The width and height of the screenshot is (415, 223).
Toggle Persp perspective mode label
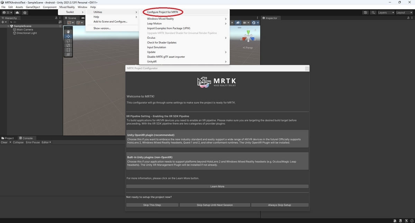tap(248, 48)
